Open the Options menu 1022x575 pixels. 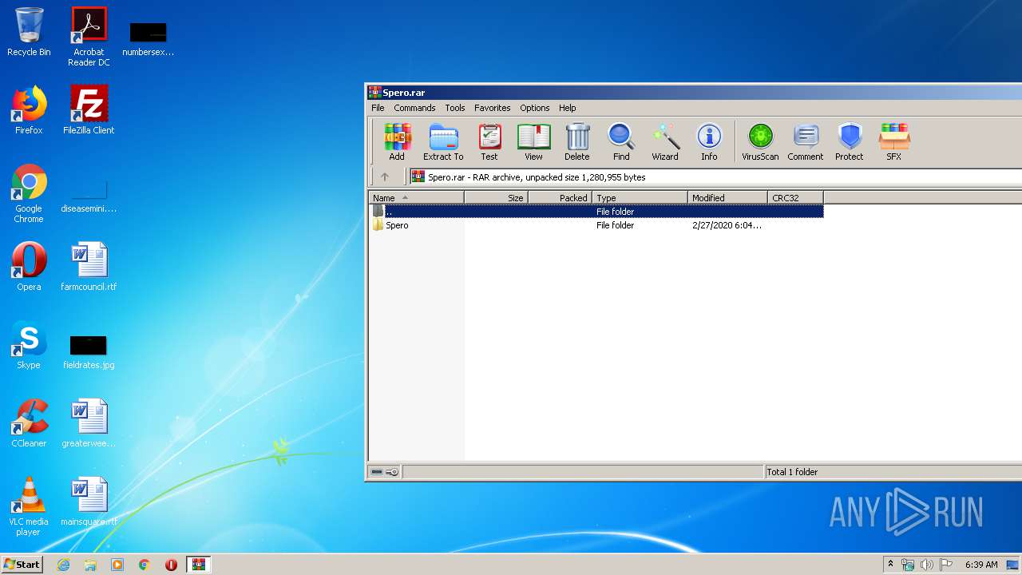(x=535, y=108)
